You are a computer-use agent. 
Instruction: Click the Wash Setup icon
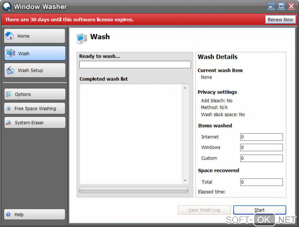10,70
